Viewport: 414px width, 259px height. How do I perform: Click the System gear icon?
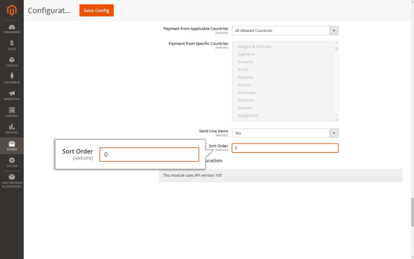click(12, 161)
